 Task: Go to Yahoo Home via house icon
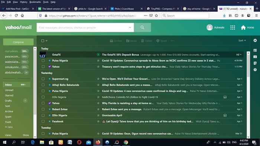click(x=243, y=27)
